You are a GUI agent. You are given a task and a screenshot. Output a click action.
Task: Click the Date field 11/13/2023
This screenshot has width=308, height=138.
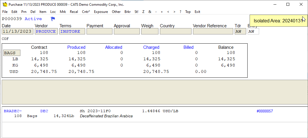pos(18,31)
